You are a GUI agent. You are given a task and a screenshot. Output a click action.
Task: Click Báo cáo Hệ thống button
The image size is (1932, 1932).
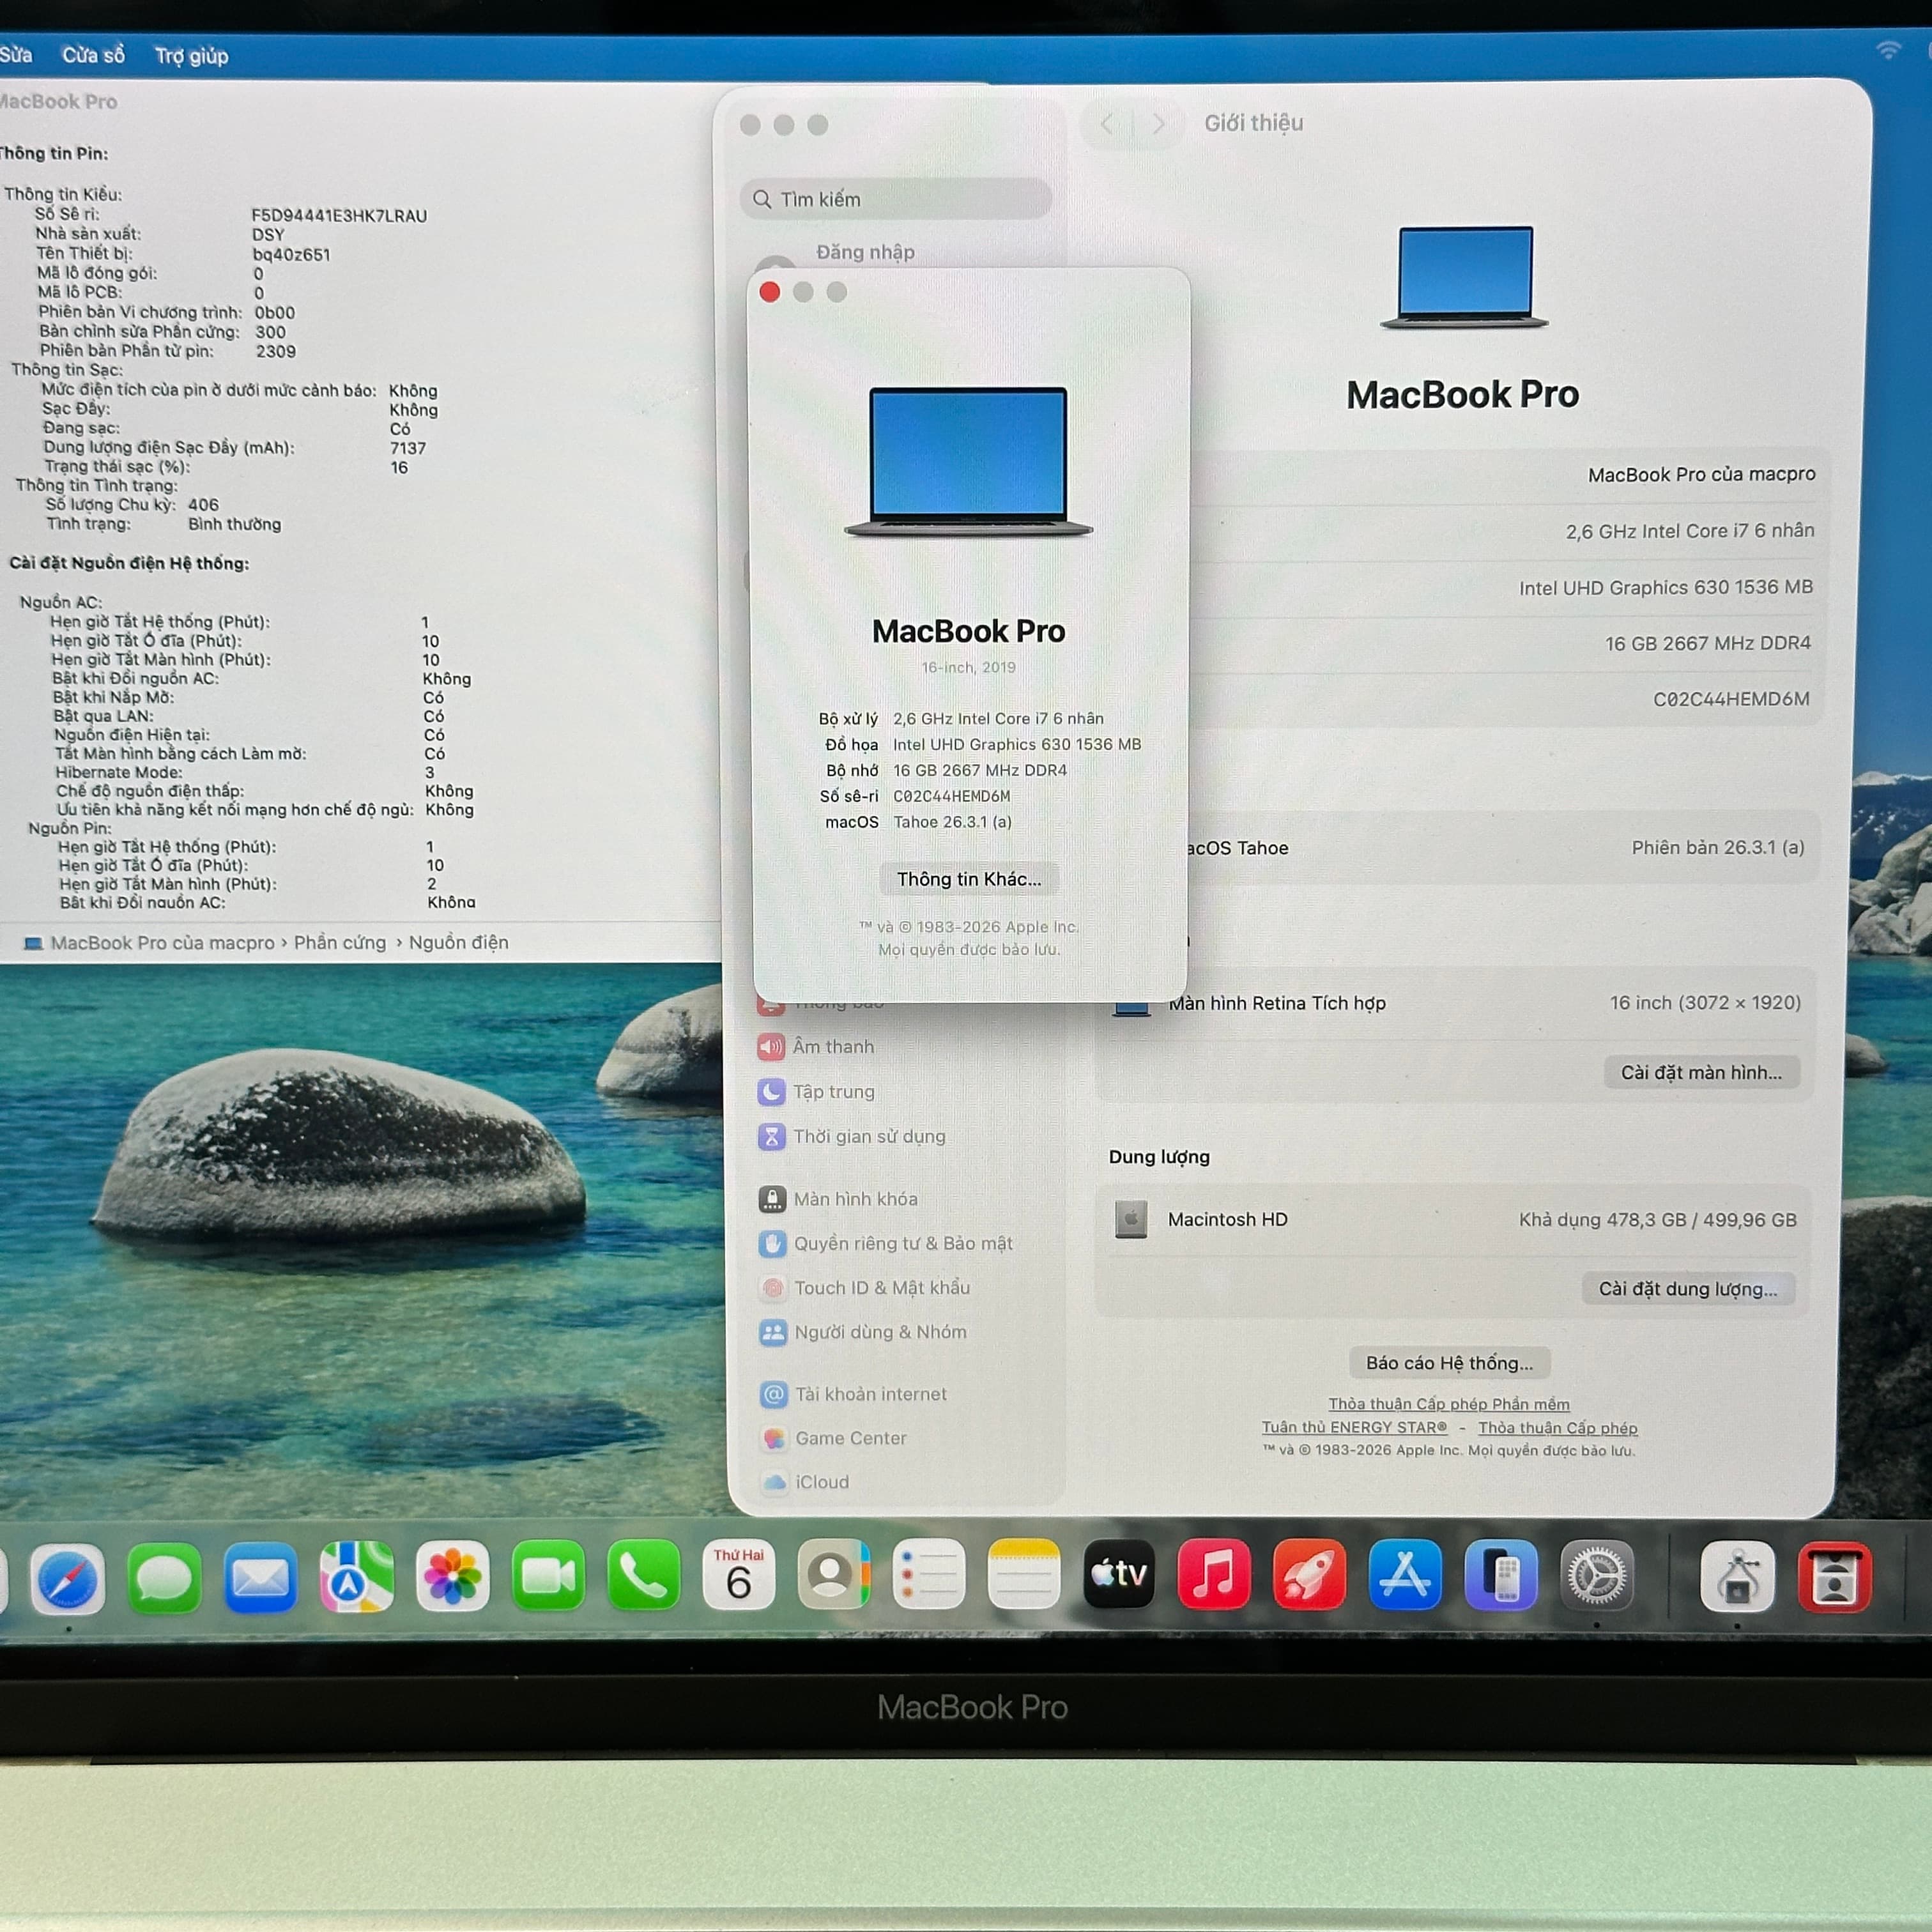point(1449,1363)
